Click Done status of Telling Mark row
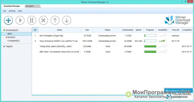Screen dimensions: 194x102 click(108, 46)
